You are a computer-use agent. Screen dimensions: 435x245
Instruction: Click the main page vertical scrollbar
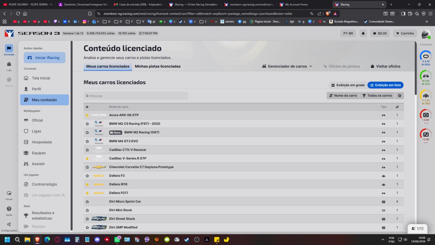point(416,68)
